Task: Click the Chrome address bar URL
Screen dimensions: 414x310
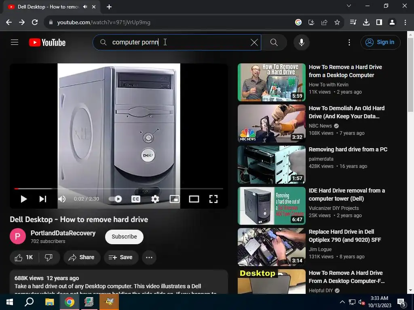Action: click(104, 23)
